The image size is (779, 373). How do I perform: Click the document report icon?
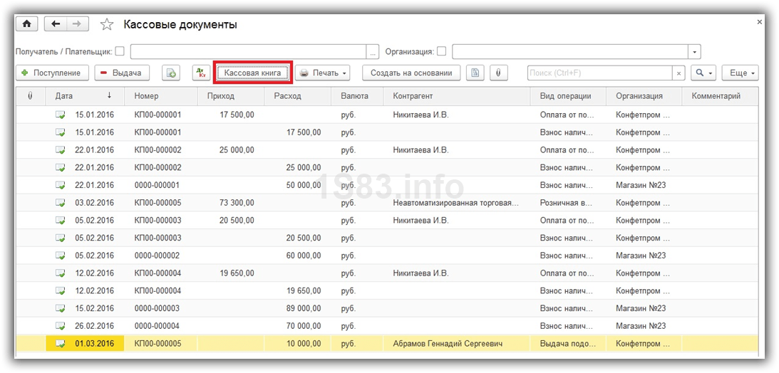[x=475, y=73]
